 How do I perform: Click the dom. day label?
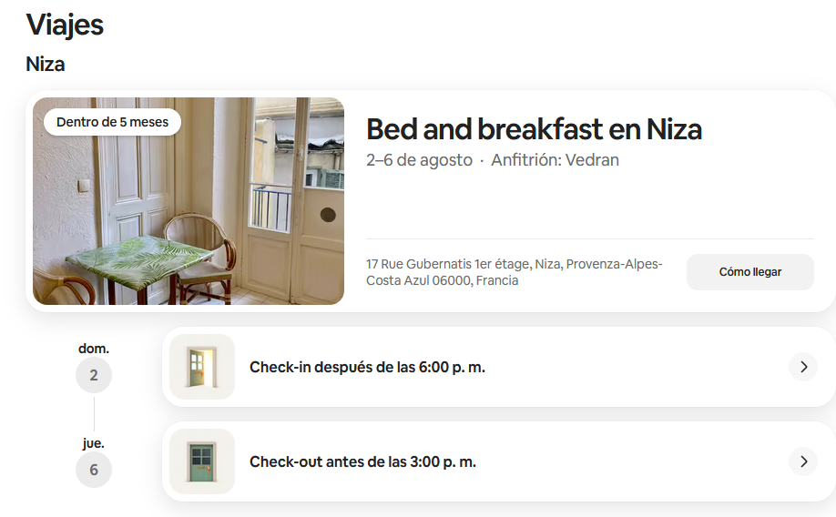94,349
